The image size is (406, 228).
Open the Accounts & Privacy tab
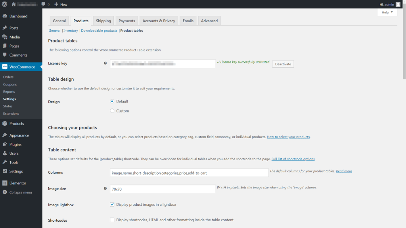click(x=159, y=21)
